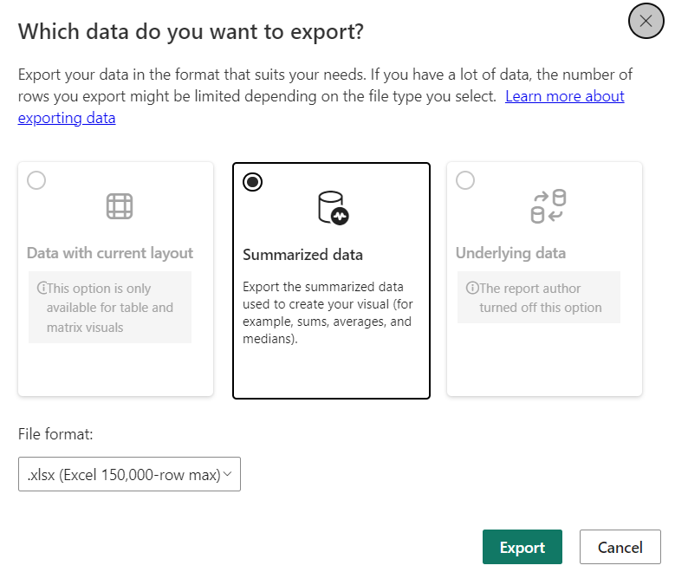Click the Underlying data transfer icon

(x=548, y=206)
